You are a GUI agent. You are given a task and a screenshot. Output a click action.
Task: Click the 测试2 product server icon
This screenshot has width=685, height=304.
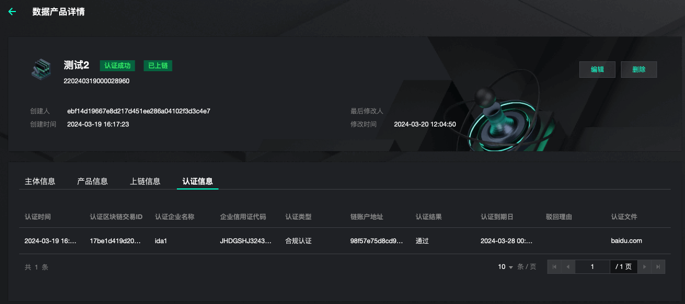(x=41, y=68)
